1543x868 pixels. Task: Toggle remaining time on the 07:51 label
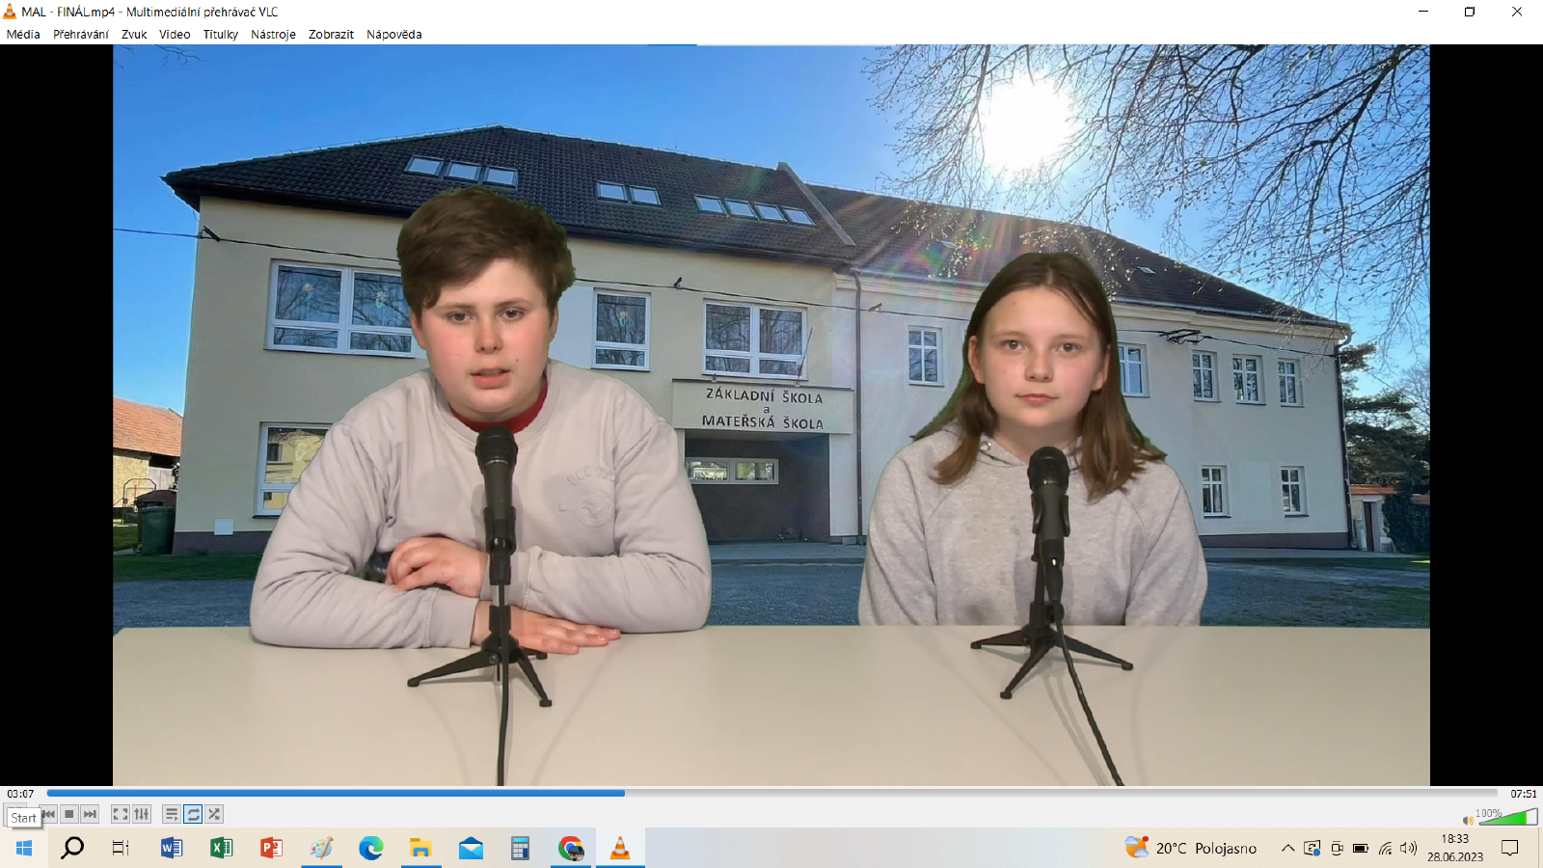point(1523,794)
